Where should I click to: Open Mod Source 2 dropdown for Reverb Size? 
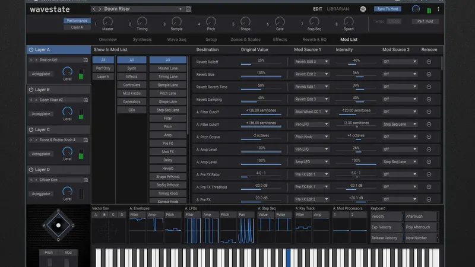[400, 74]
